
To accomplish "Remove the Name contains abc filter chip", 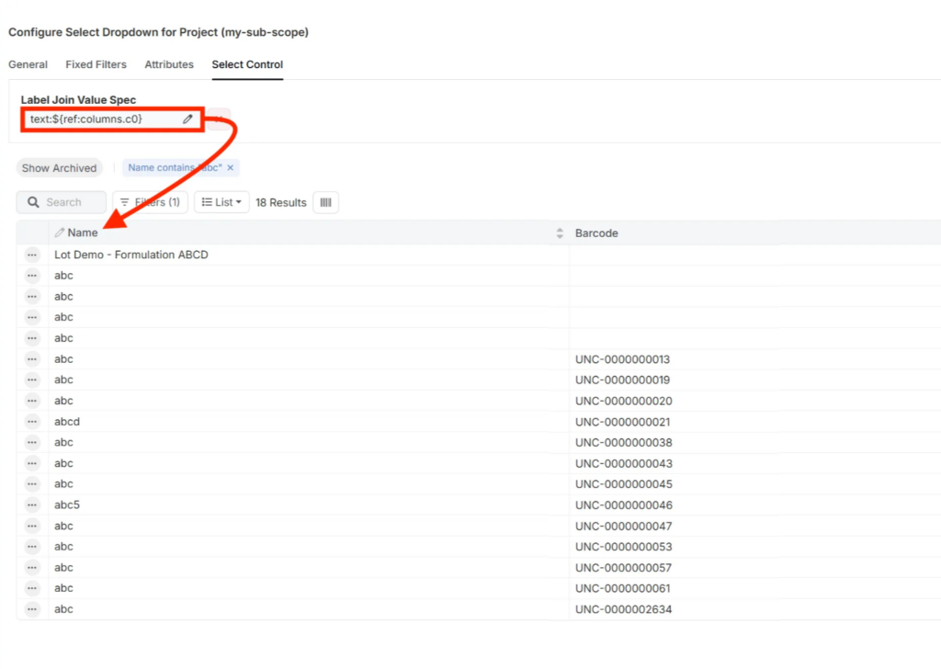I will click(231, 168).
